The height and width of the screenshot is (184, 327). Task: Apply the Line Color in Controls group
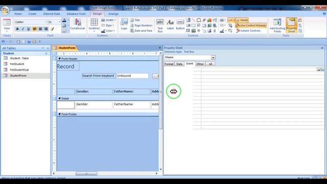point(222,31)
